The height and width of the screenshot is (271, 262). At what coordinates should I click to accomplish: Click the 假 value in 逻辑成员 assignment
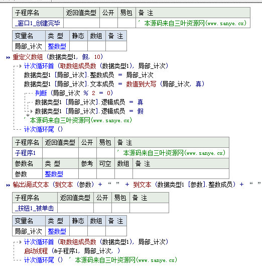pos(140,111)
